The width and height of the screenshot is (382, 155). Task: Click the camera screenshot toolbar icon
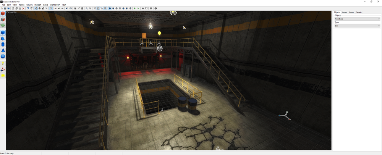[x=143, y=8]
